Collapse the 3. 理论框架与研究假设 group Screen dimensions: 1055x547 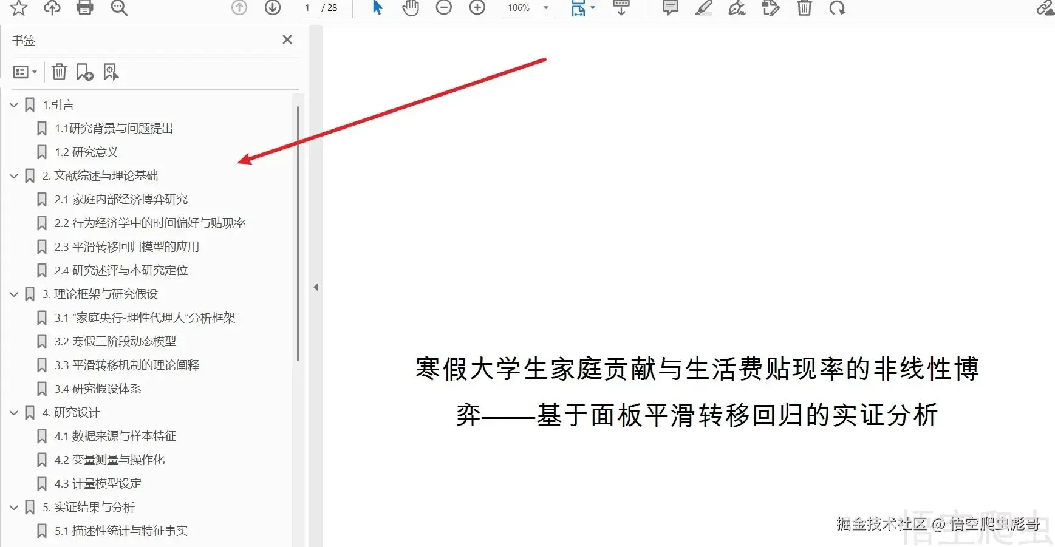14,294
